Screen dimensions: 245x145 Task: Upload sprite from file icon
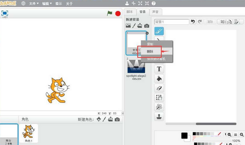click(110, 119)
